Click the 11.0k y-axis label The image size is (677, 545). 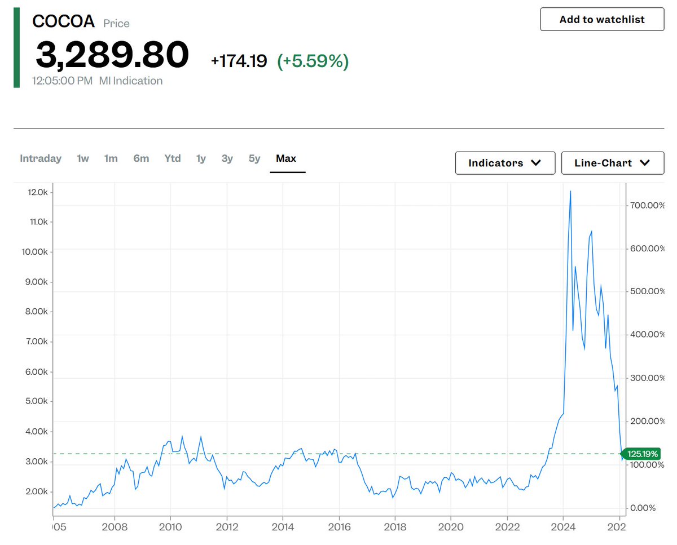point(38,222)
